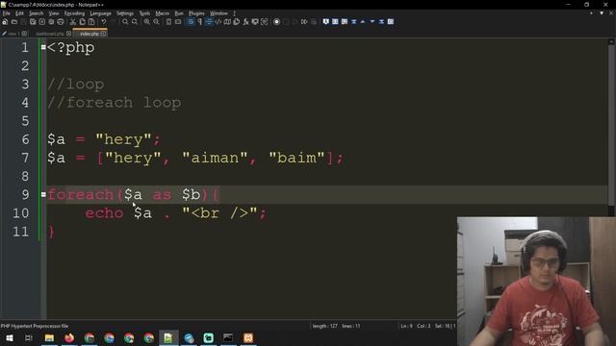Open the Window menu
The image size is (616, 346).
[218, 13]
